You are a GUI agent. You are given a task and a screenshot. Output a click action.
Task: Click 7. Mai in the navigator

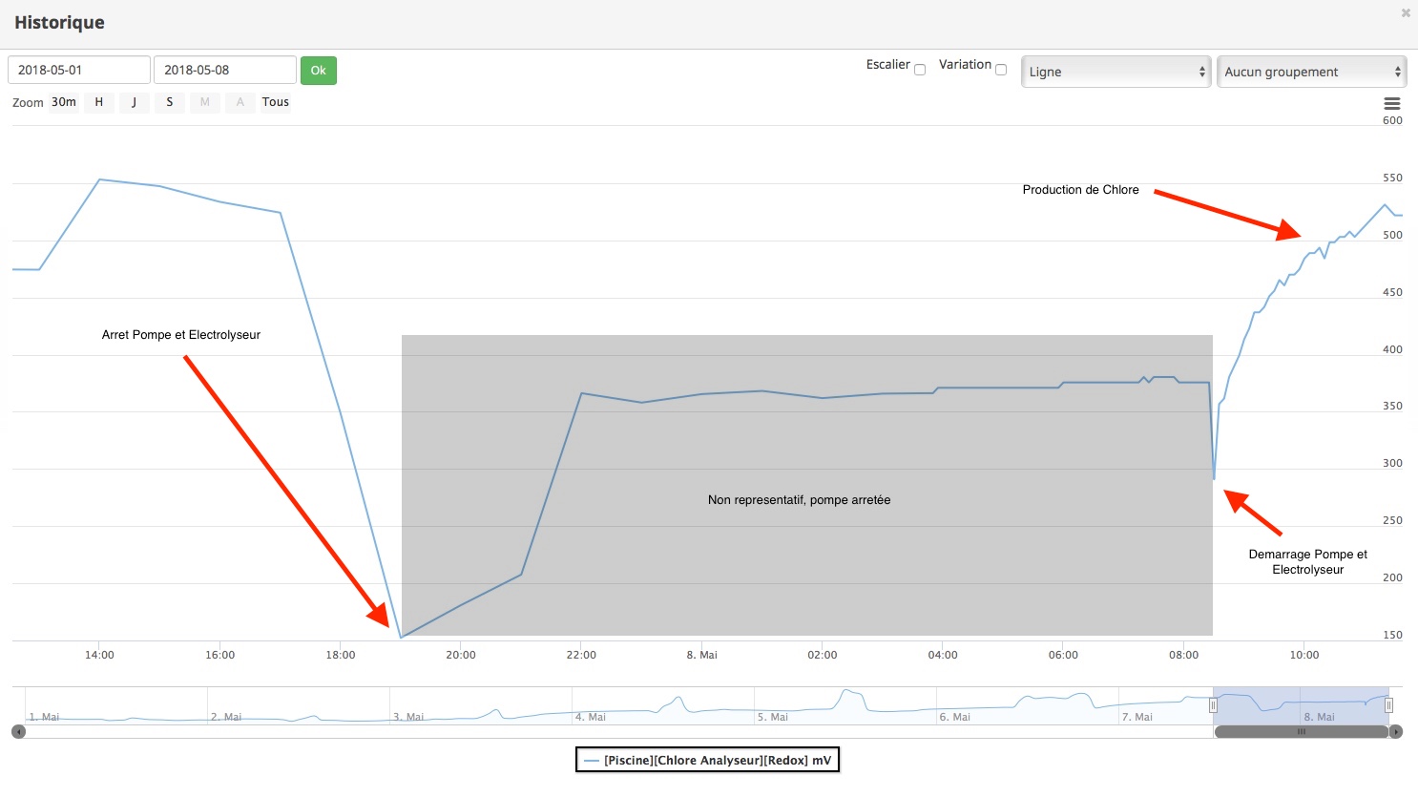[x=1137, y=717]
